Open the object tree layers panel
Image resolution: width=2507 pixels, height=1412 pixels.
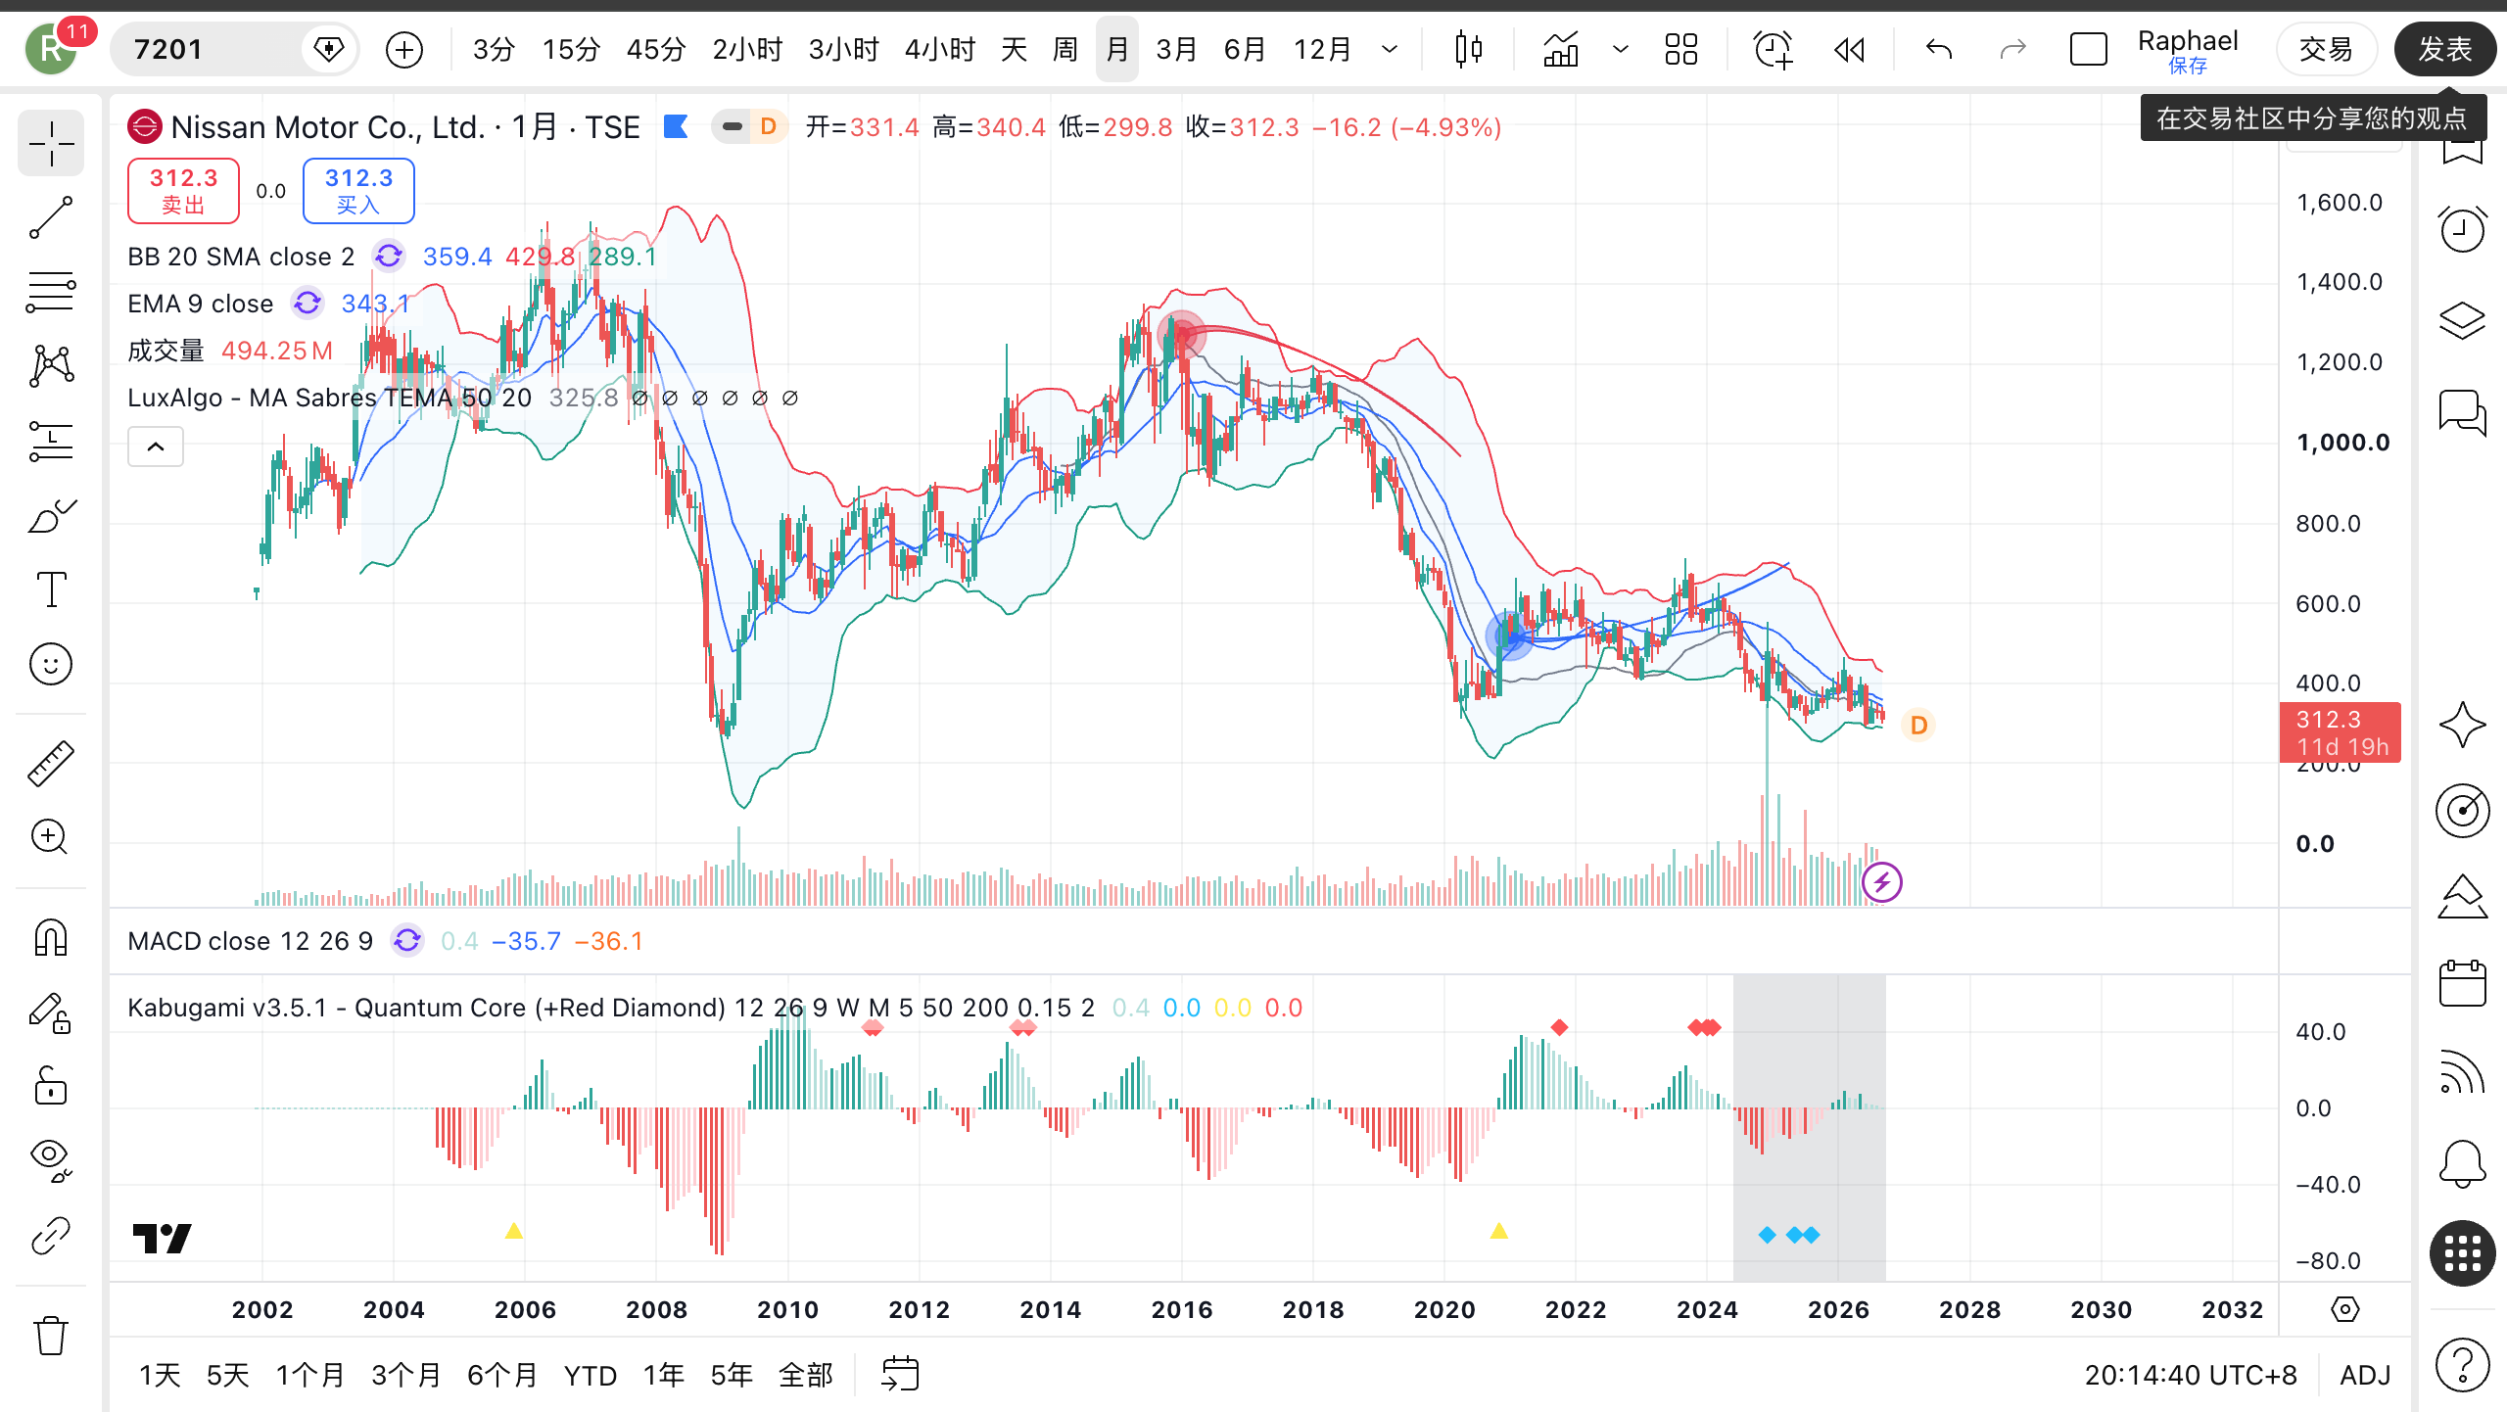point(2462,319)
